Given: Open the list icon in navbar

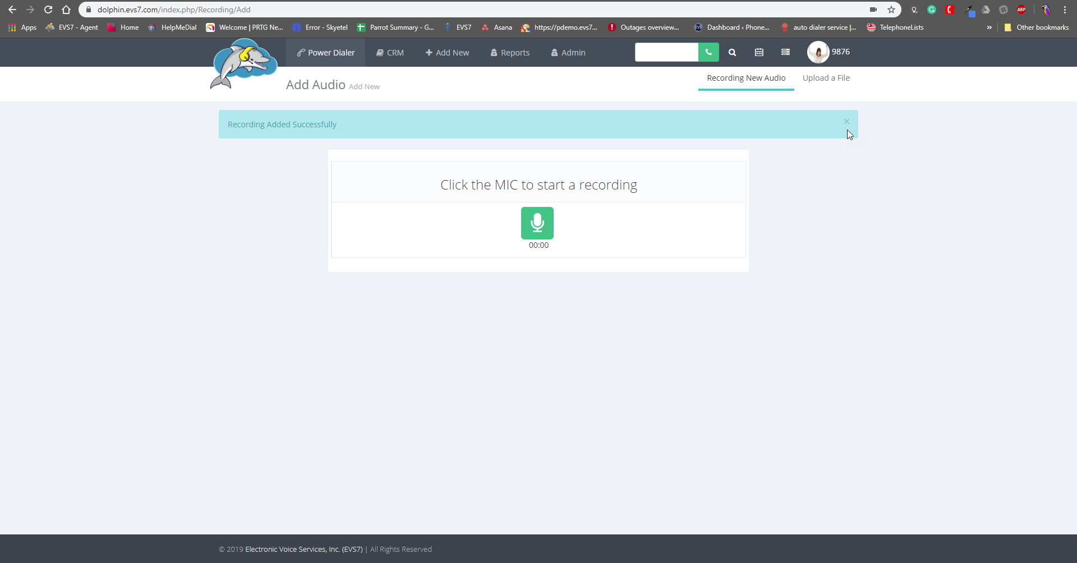Looking at the screenshot, I should coord(785,52).
